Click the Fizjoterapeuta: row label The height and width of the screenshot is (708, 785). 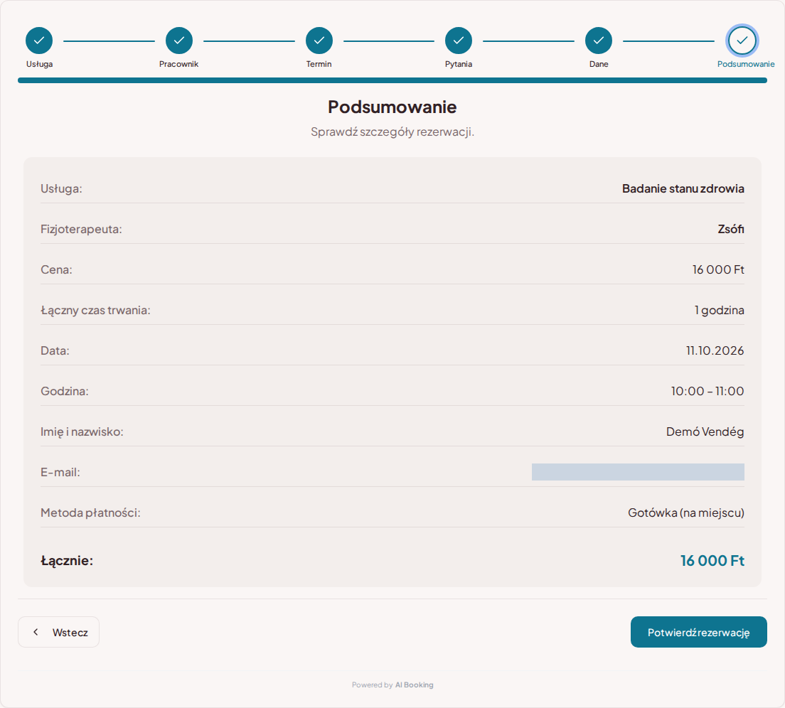[81, 229]
